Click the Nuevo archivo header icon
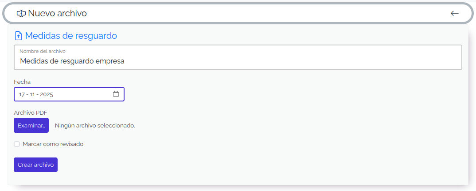 [x=21, y=13]
